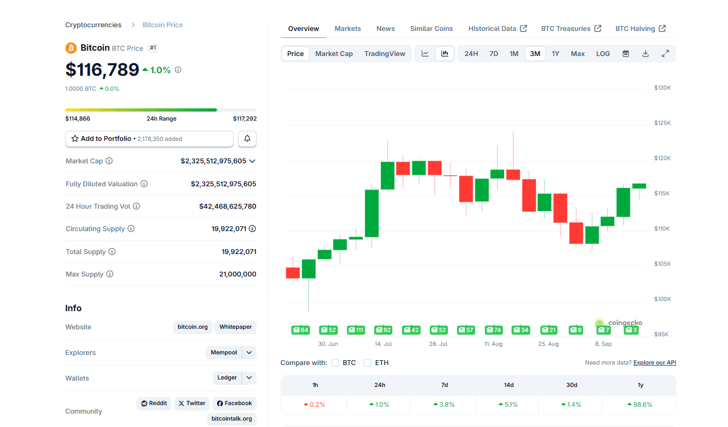Open news marker labeled 57
This screenshot has height=427, width=728.
pos(466,330)
